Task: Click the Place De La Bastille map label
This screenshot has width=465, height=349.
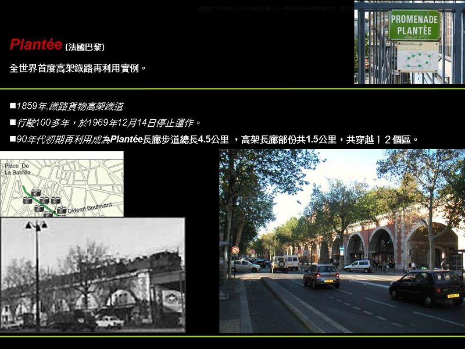Action: click(x=16, y=169)
